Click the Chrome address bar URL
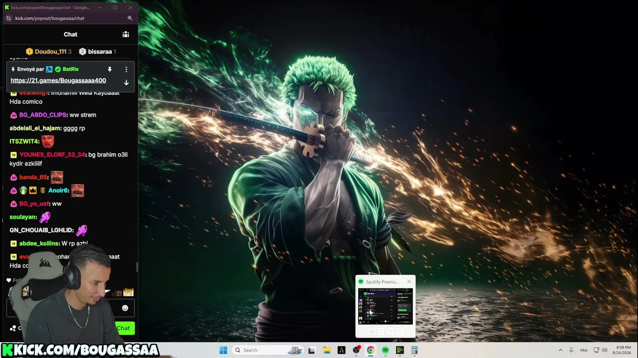The height and width of the screenshot is (358, 638). (50, 18)
